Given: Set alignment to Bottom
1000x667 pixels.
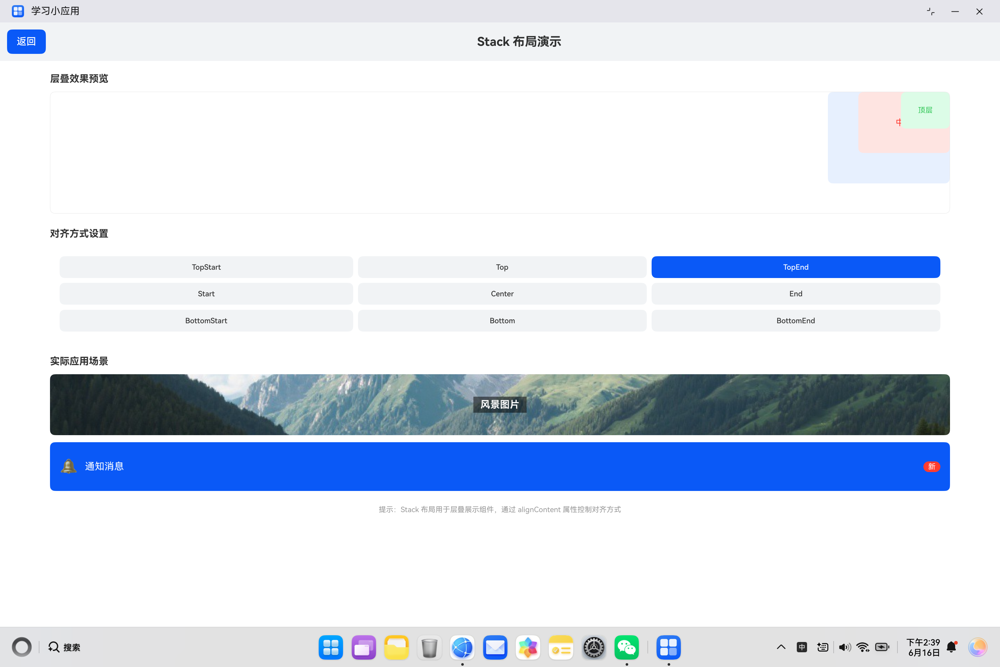Looking at the screenshot, I should [x=502, y=321].
